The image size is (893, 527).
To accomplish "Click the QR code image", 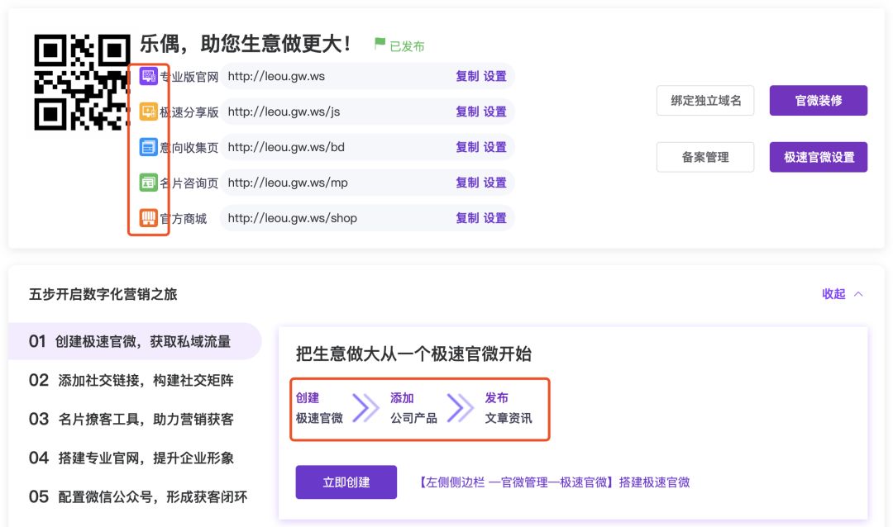I will pos(82,82).
